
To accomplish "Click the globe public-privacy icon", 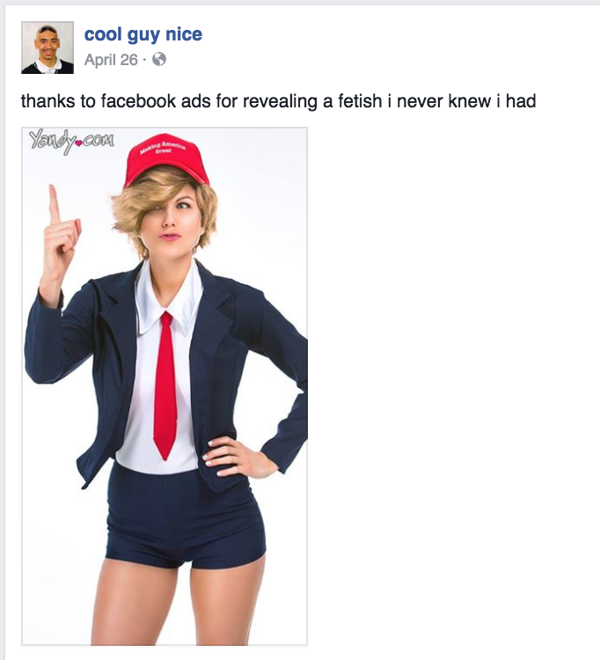I will tap(159, 59).
